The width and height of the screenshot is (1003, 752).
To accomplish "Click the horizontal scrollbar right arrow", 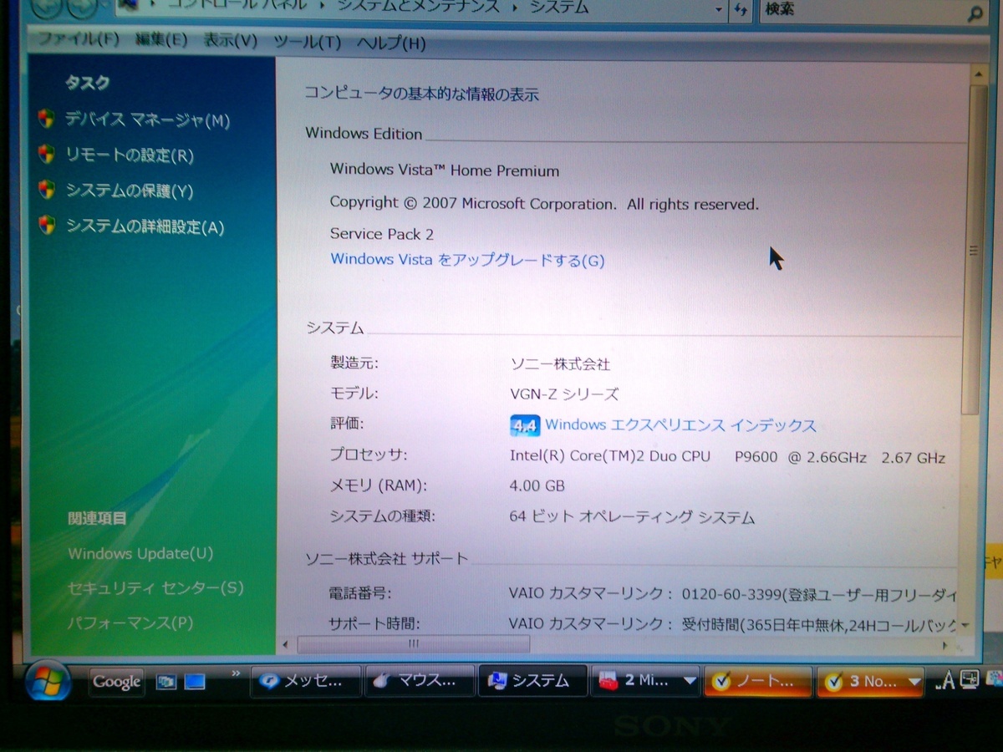I will [945, 645].
